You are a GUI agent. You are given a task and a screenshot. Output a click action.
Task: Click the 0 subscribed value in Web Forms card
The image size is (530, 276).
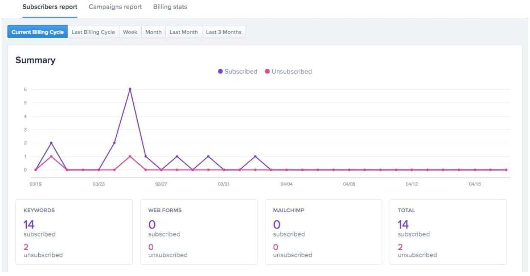point(152,225)
